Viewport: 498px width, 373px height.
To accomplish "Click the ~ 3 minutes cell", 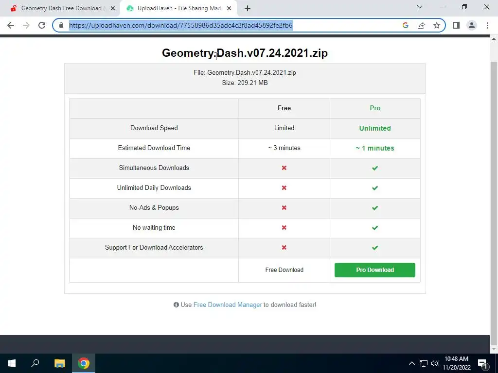I will tap(284, 148).
